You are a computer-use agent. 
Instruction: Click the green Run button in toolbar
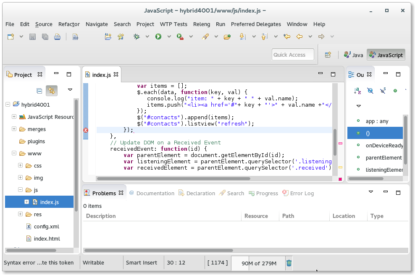pyautogui.click(x=158, y=37)
